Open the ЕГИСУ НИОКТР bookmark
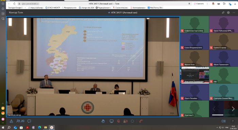The image size is (238, 130). (53, 7)
